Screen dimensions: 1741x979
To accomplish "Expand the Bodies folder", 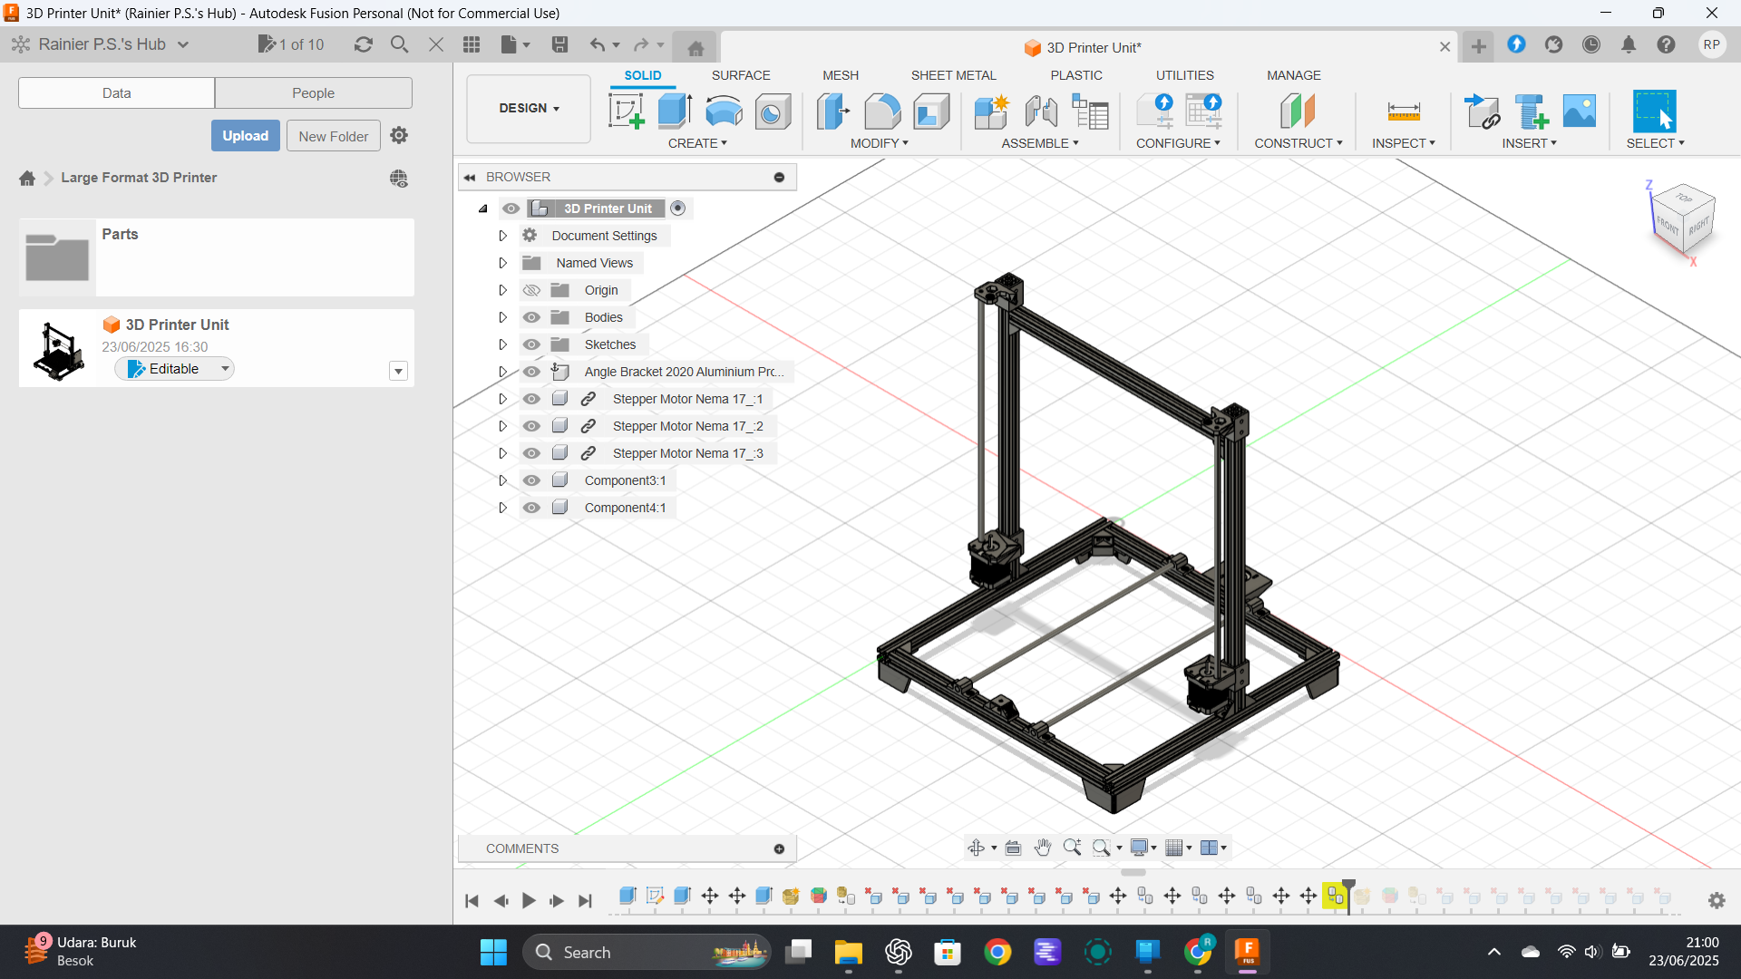I will pos(503,316).
